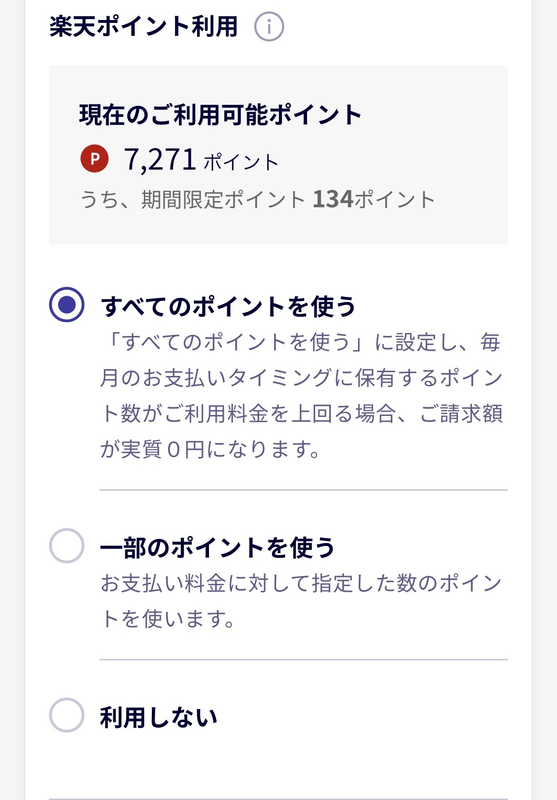Click the が実質０円になります text line
Screen dimensions: 557x800
210,449
